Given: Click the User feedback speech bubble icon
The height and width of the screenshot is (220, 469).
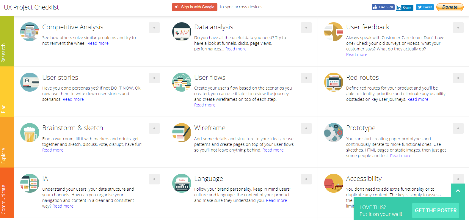Looking at the screenshot, I should pos(334,32).
